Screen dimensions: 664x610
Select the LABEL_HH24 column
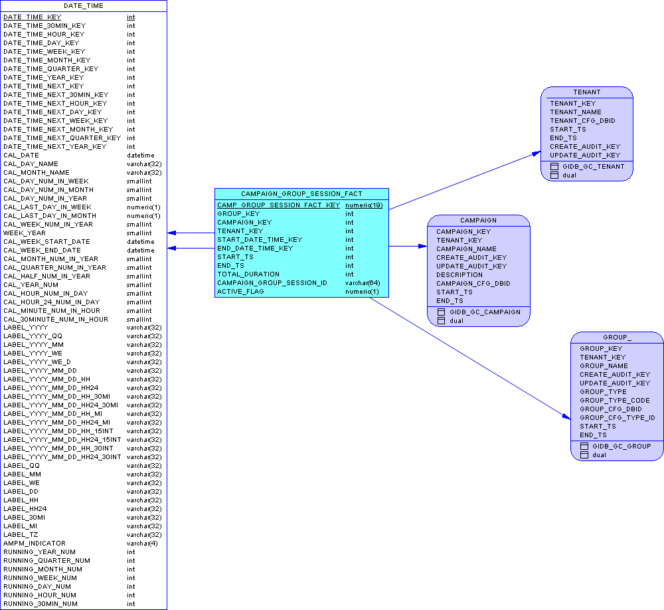(25, 509)
